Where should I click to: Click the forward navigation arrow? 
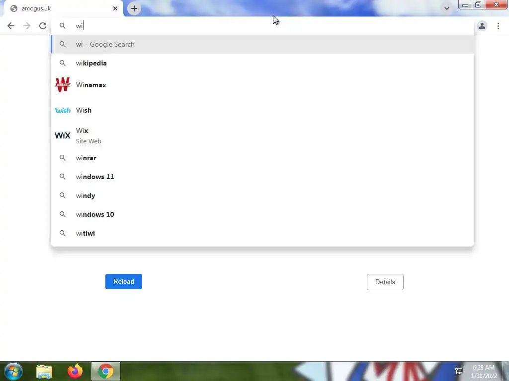tap(27, 26)
